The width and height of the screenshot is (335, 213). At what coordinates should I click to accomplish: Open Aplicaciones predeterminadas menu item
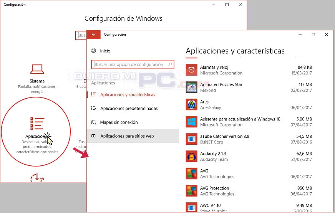point(129,109)
